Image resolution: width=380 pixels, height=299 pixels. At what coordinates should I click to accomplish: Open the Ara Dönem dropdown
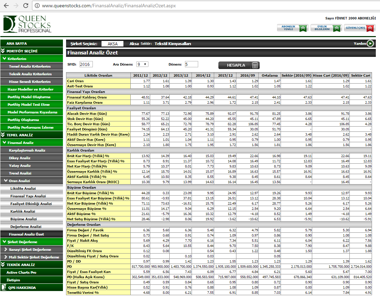(x=142, y=64)
